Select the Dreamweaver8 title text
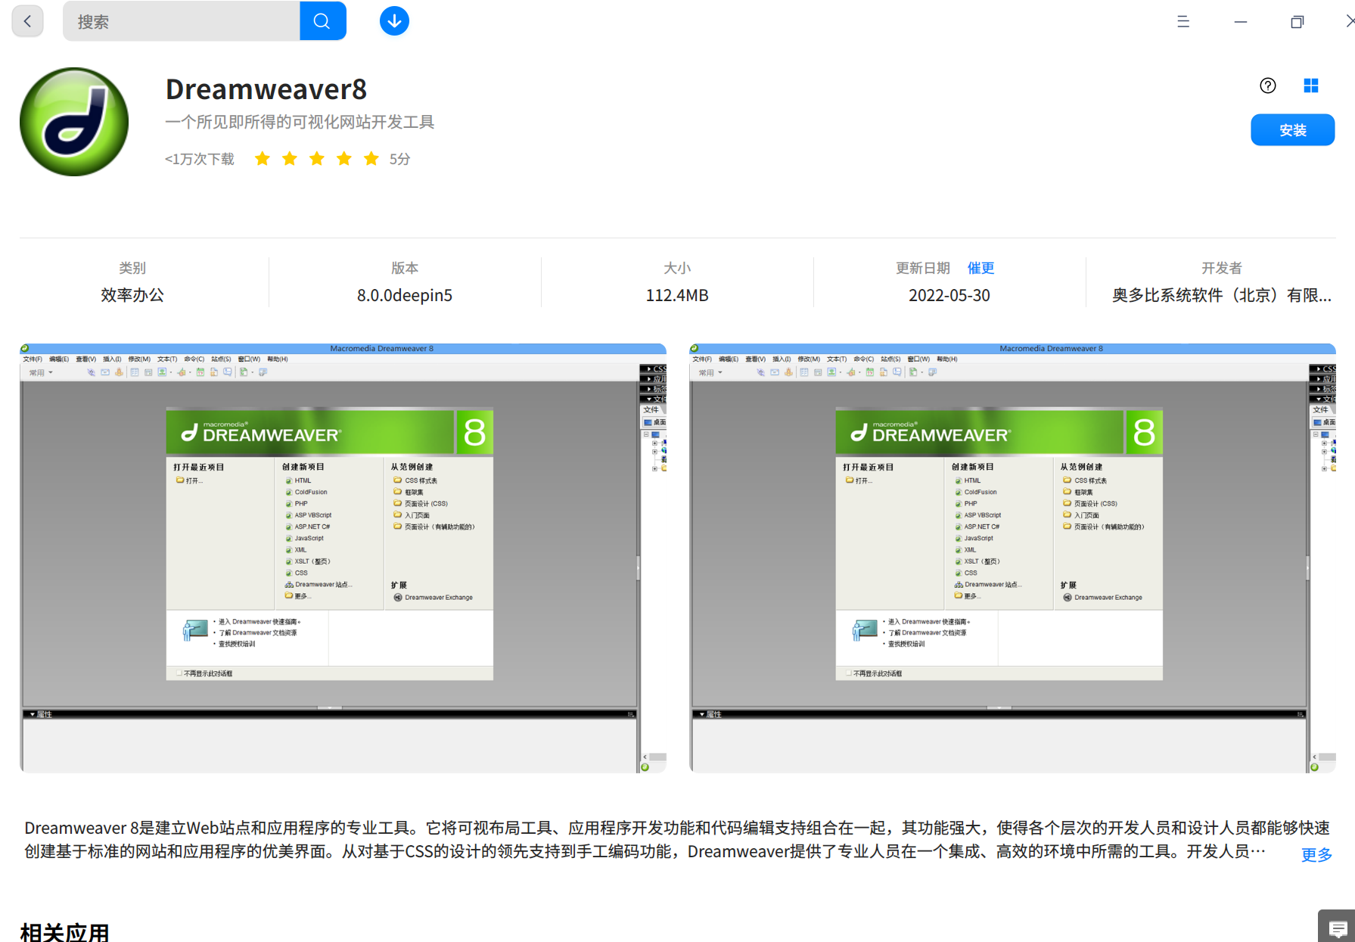The image size is (1355, 942). click(x=266, y=89)
